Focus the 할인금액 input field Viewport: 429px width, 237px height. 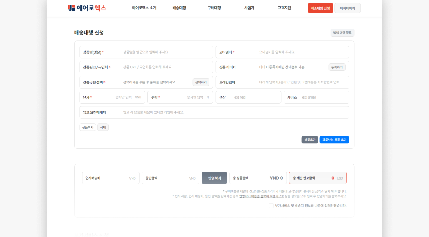tap(171, 178)
